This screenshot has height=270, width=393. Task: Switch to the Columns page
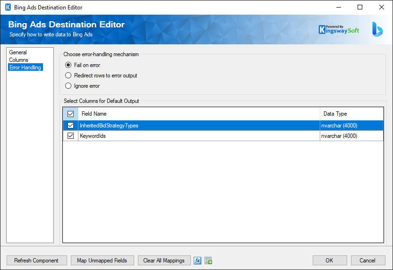click(18, 60)
